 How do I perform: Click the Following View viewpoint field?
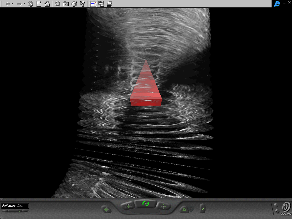[x=15, y=206]
